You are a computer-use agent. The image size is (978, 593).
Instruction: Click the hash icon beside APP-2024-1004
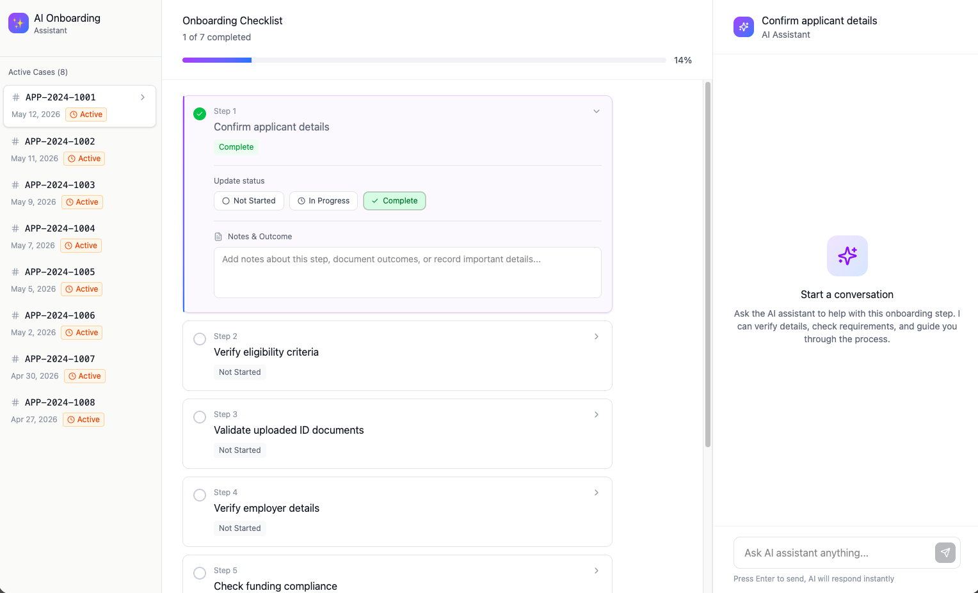[x=15, y=228]
